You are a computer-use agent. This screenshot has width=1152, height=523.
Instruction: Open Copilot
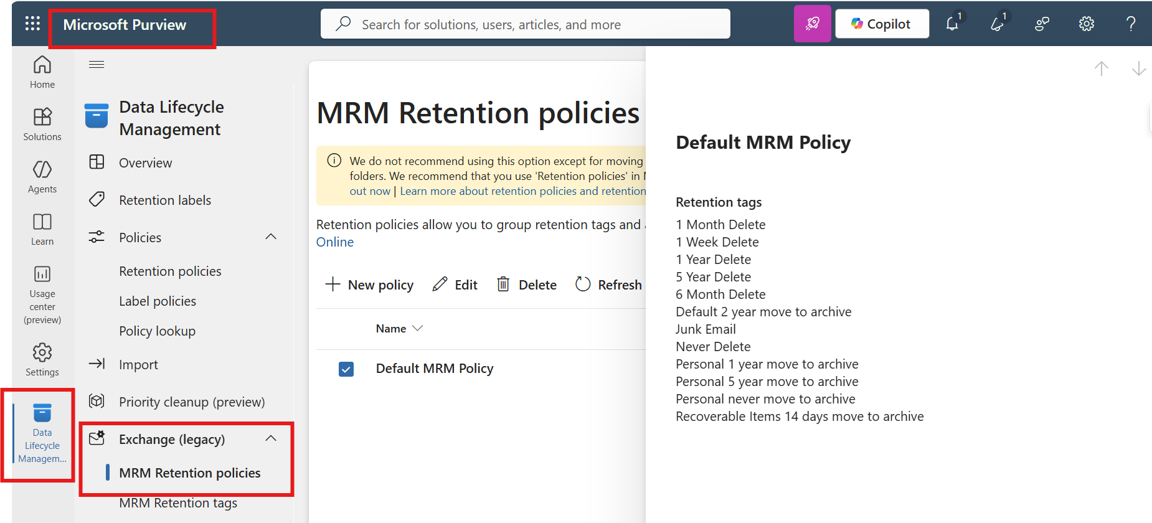[x=882, y=24]
